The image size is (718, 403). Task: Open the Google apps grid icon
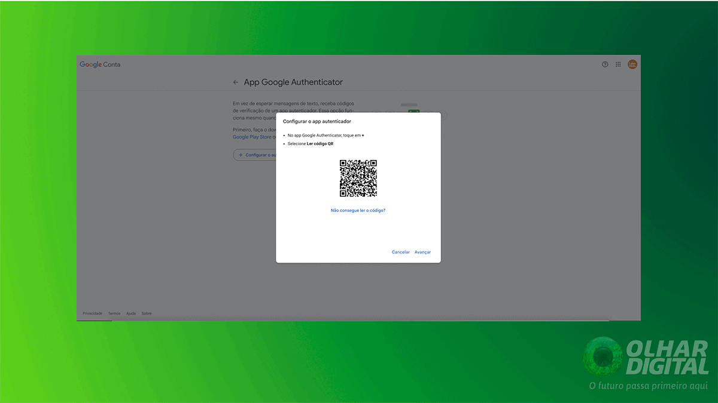[618, 64]
